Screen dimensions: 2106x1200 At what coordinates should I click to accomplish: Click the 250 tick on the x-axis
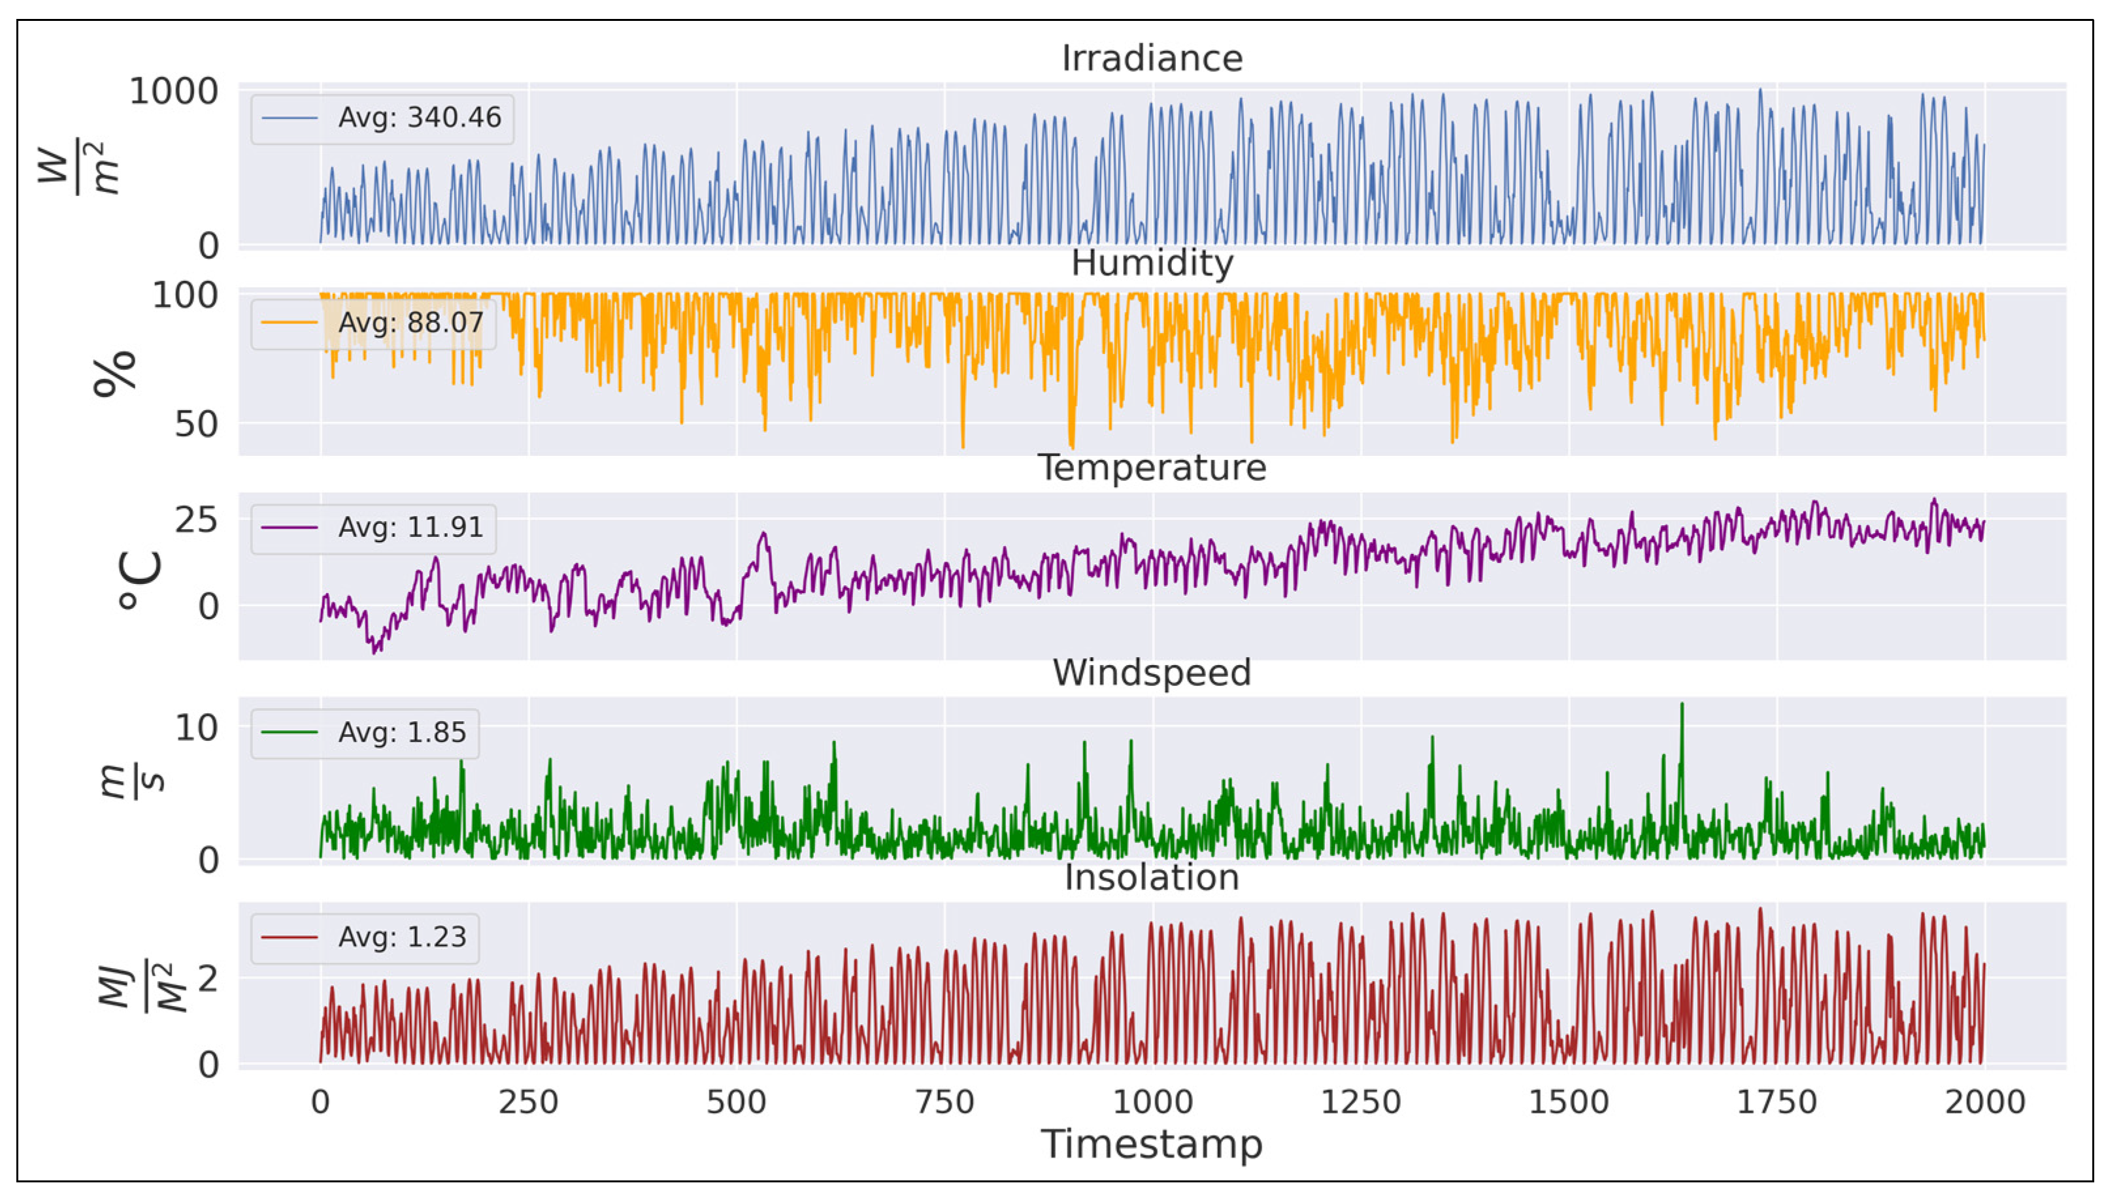pos(527,1102)
